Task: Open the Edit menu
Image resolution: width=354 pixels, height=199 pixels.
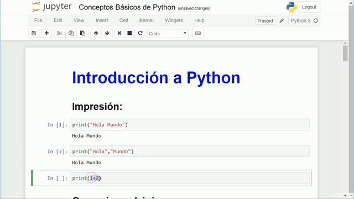Action: tap(58, 20)
